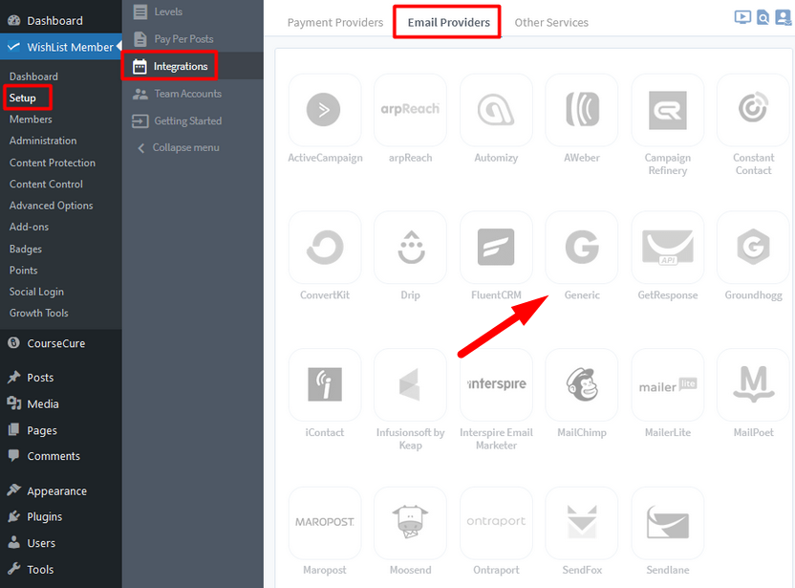Open the Users menu
The image size is (795, 588).
[x=61, y=543]
